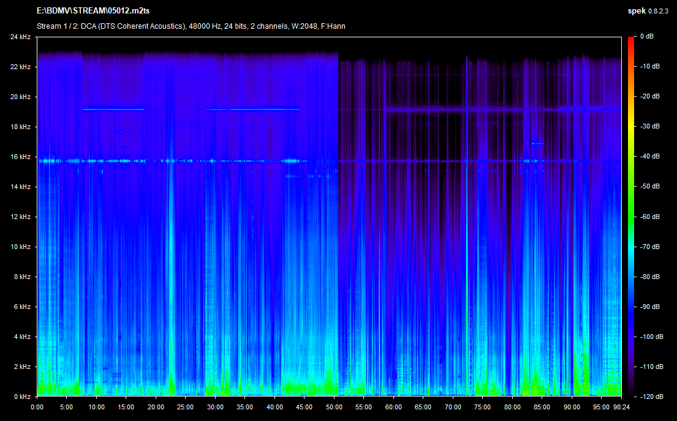Click the spek 0.8.2.3 version label
The image size is (677, 421).
(x=650, y=11)
